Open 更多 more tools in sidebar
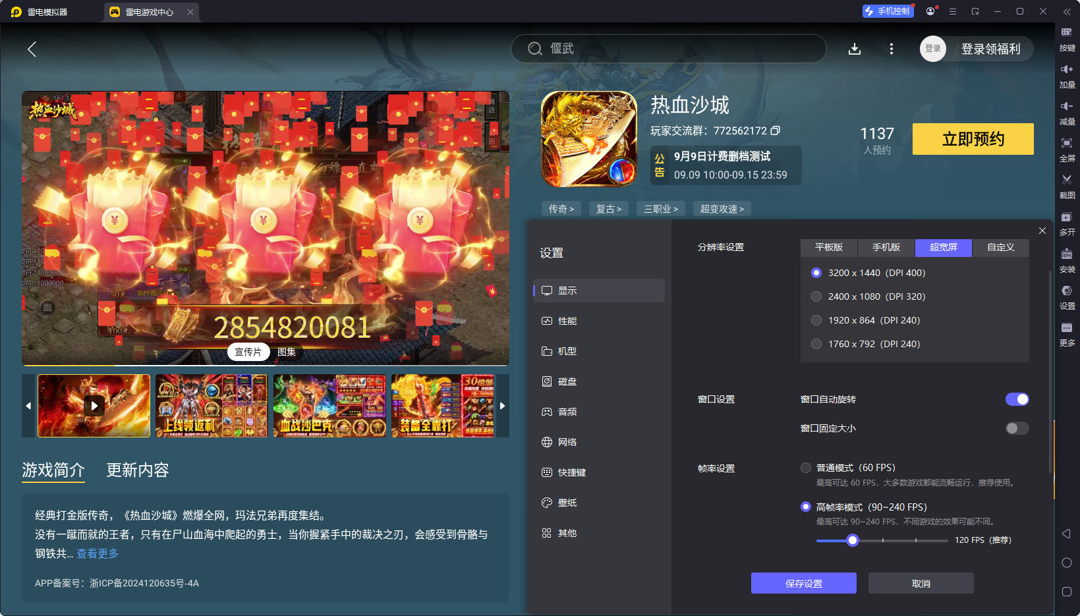This screenshot has height=616, width=1080. [1067, 335]
